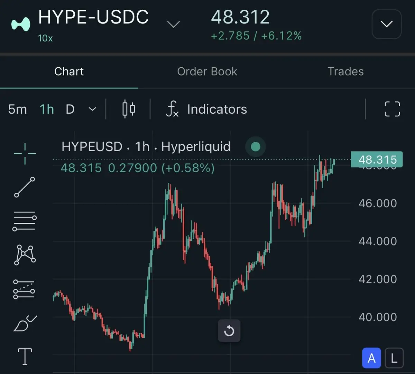Image resolution: width=415 pixels, height=374 pixels.
Task: Switch to the Chart tab
Action: 69,71
